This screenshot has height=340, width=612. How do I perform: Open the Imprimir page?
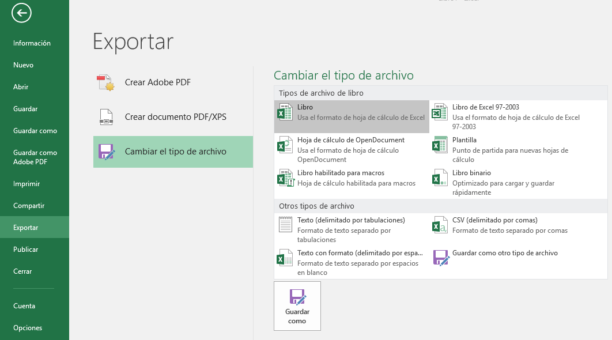[x=27, y=183]
